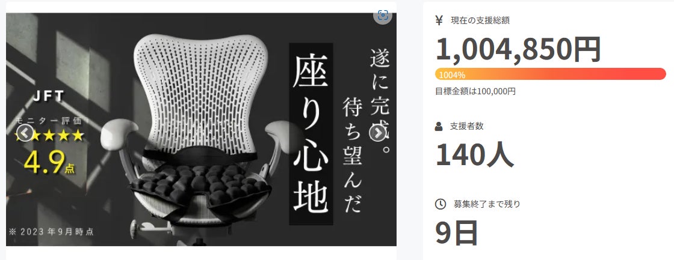This screenshot has width=674, height=260.
Task: Click the 座り心地 headline banner
Action: point(311,134)
